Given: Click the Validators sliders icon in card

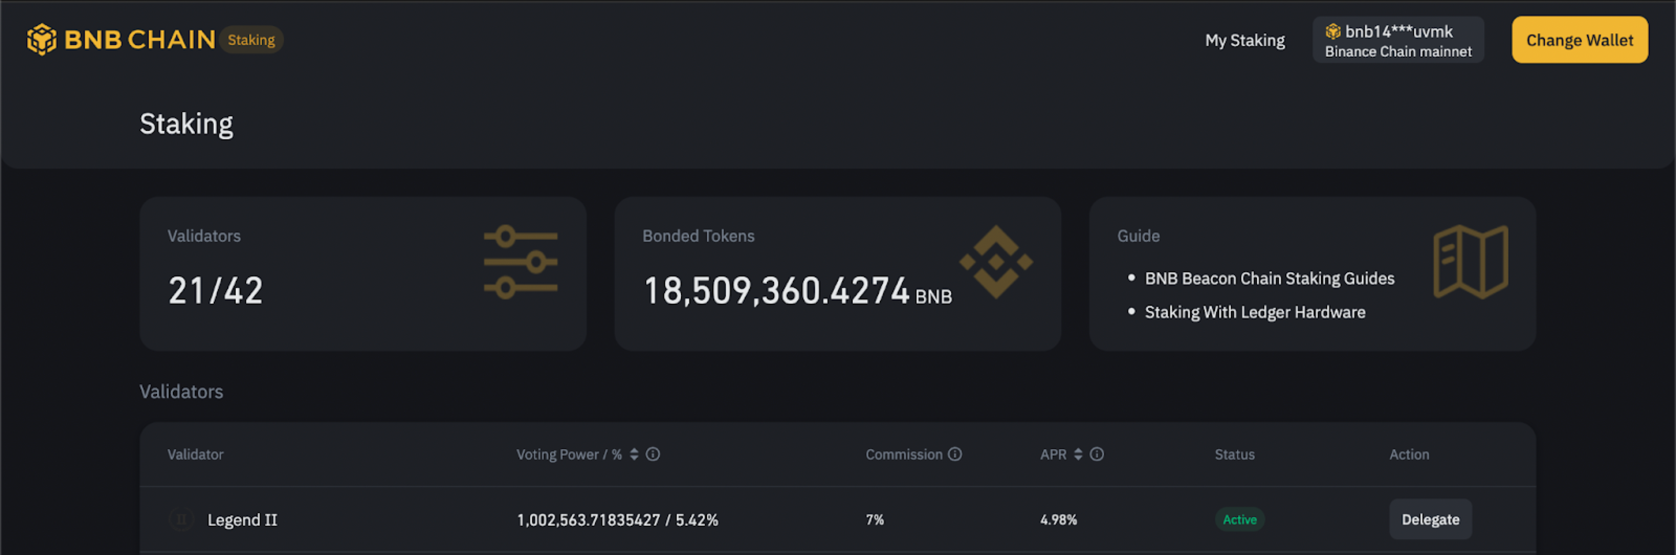Looking at the screenshot, I should click(x=521, y=262).
